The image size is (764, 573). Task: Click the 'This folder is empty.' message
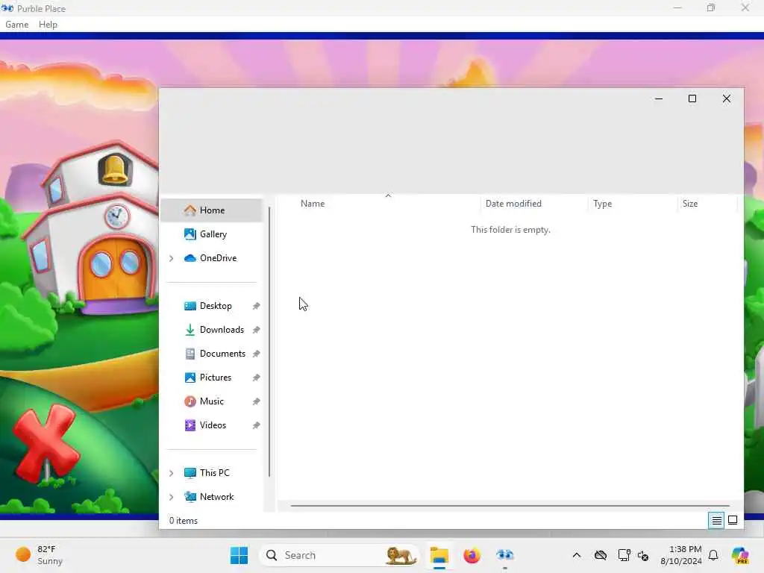point(510,230)
